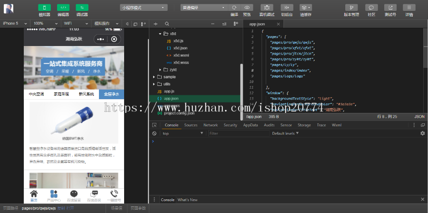Click the 页面参数 button
This screenshot has width=428, height=213.
(138, 208)
